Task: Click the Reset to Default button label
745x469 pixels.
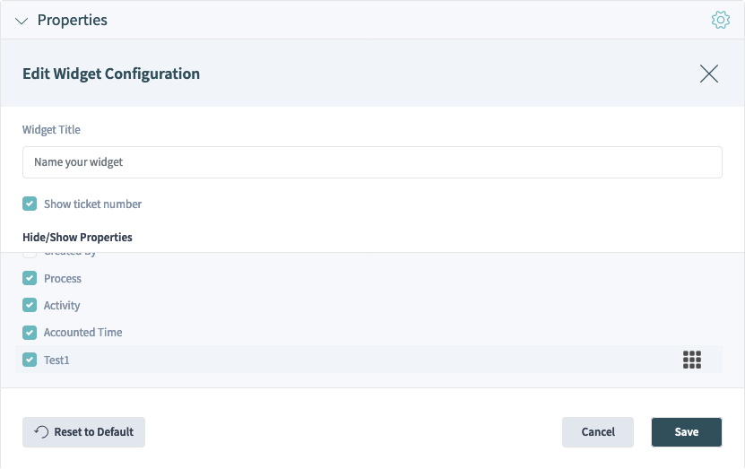Action: click(93, 432)
